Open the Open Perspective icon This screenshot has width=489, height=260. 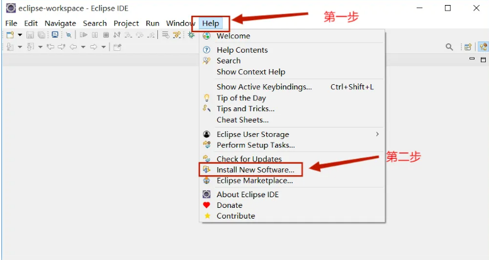coord(468,47)
